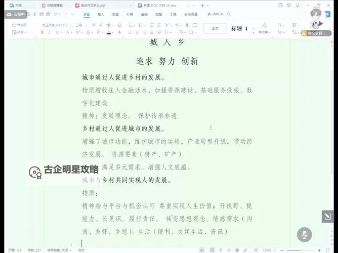This screenshot has width=338, height=253.
Task: Click the 字数: 227 word count
Action: point(34,250)
